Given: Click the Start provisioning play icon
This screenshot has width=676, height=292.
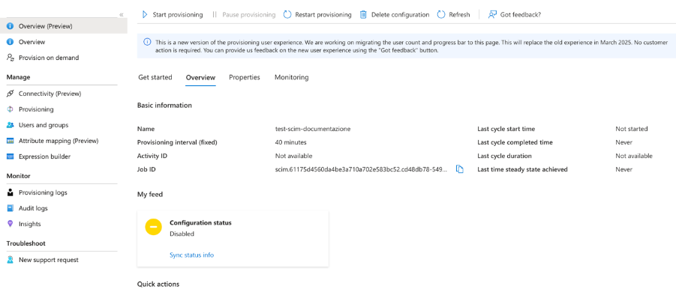Looking at the screenshot, I should point(145,15).
